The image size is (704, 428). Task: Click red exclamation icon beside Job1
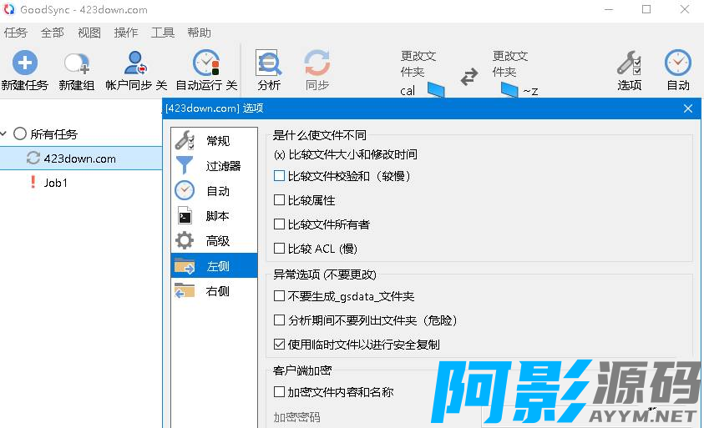33,182
